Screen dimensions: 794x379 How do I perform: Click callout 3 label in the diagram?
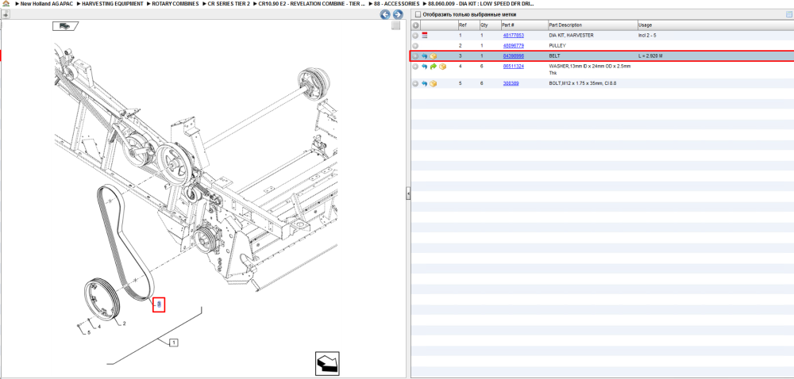click(159, 304)
